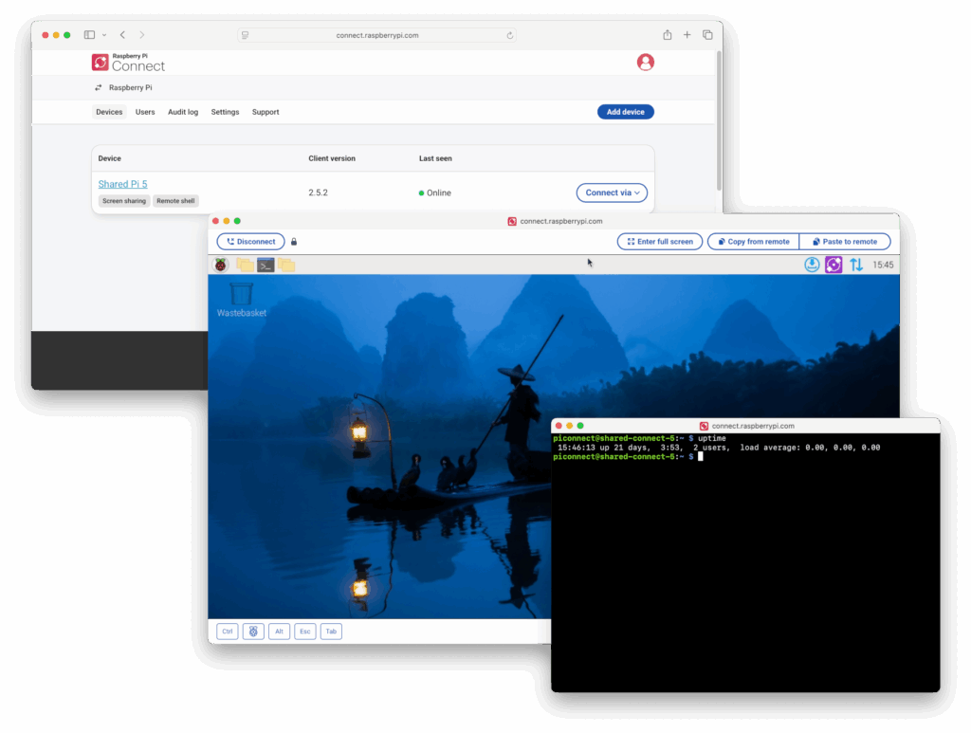Toggle the Ctrl key button
971x733 pixels.
(x=228, y=632)
